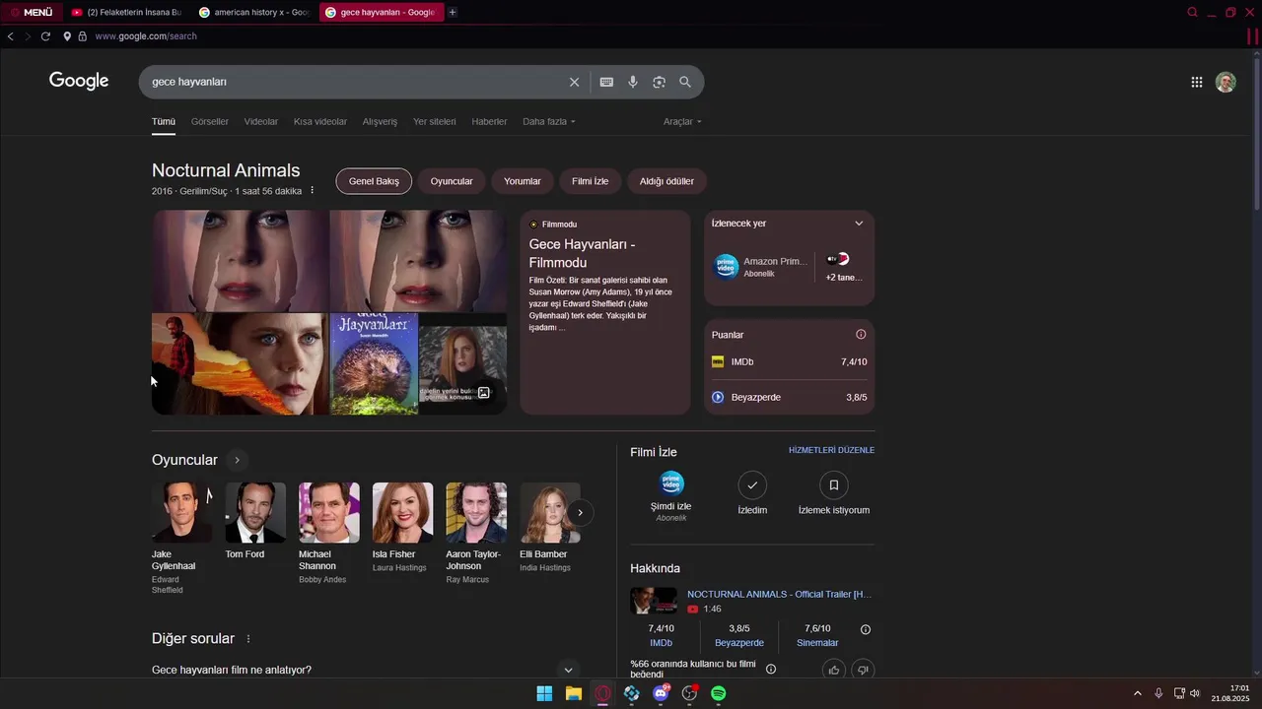Open Amazon Prime Video subscription option

[x=761, y=267]
